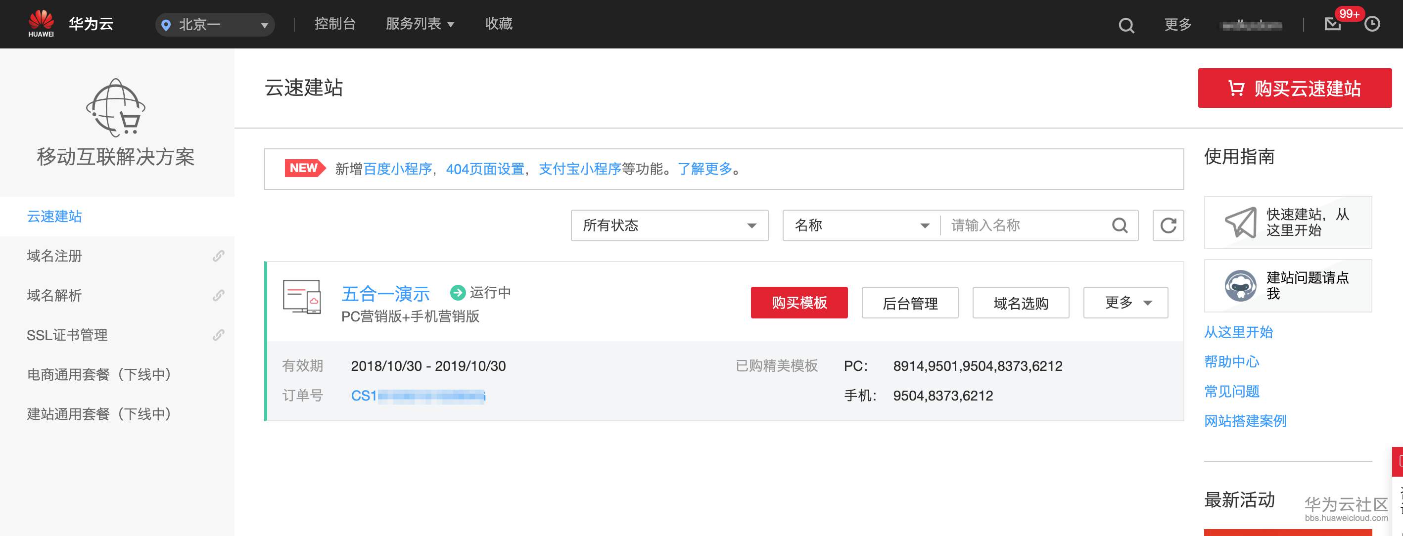1403x536 pixels.
Task: Click the link icon beside 域名注册
Action: pyautogui.click(x=218, y=256)
